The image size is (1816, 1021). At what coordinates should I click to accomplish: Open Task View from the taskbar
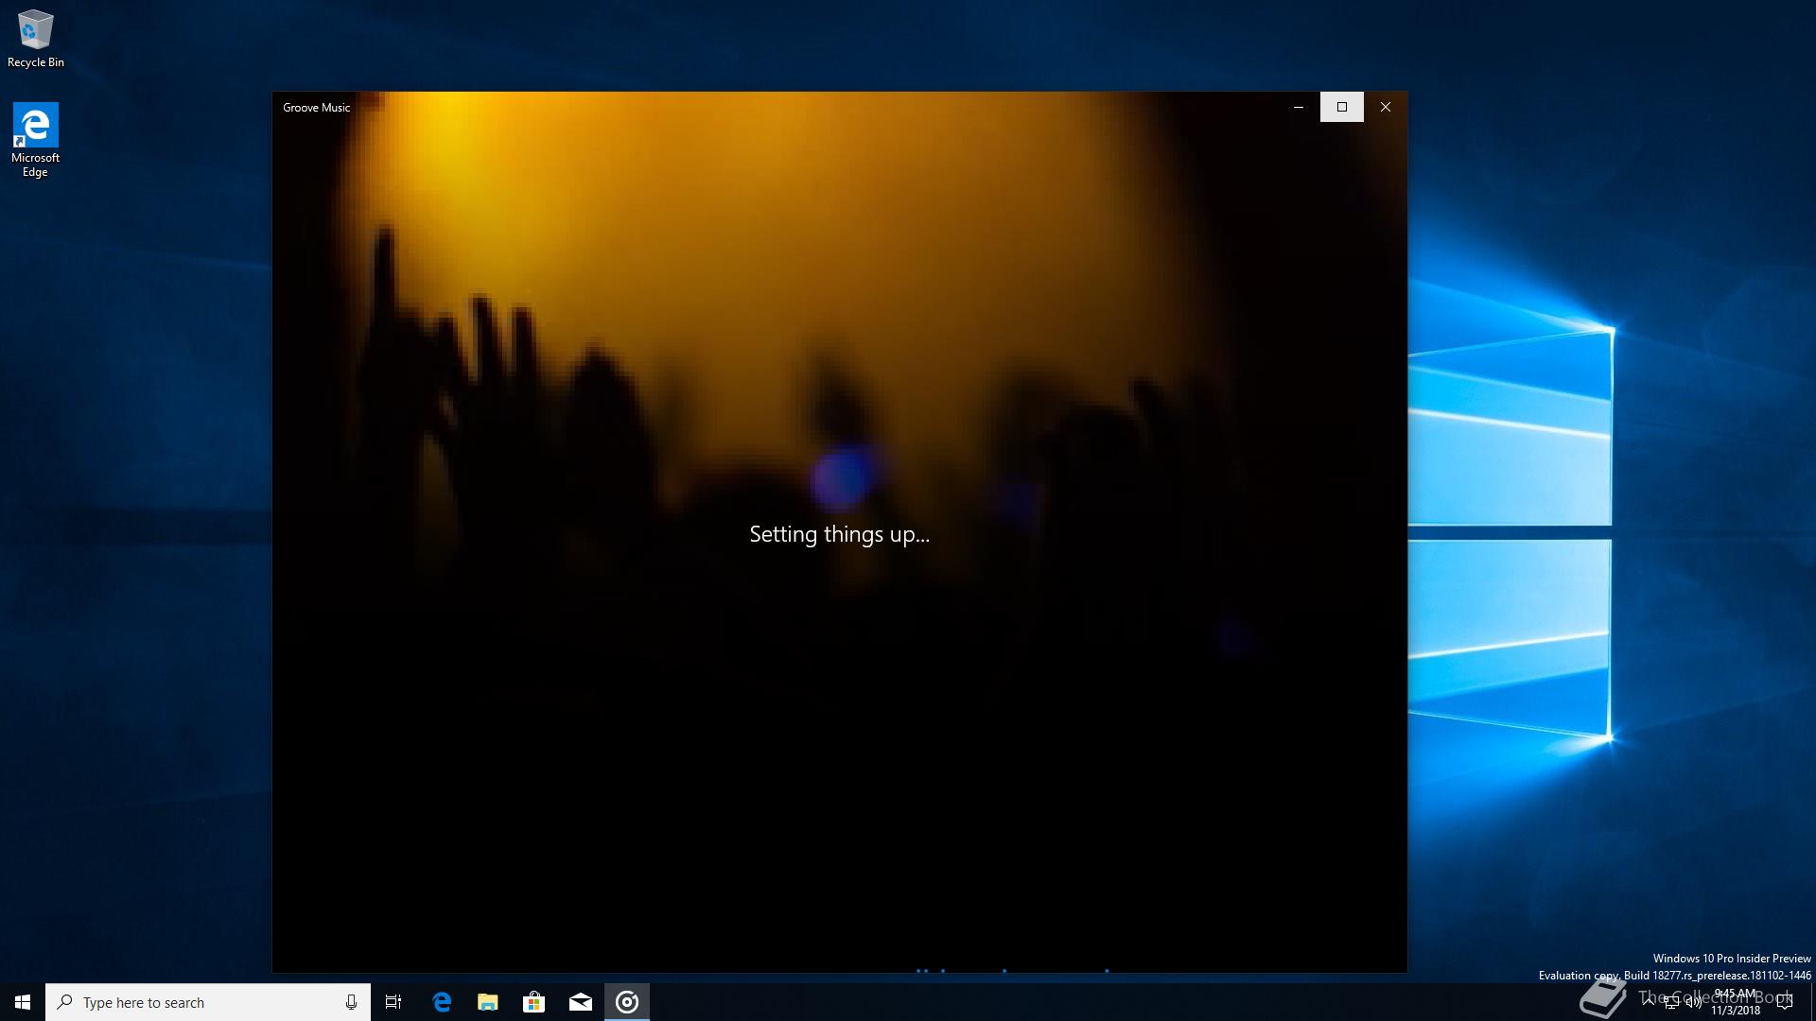click(393, 1002)
